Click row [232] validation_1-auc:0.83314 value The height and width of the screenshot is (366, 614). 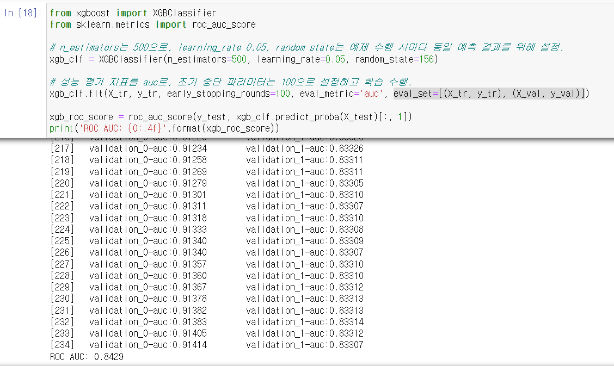click(x=305, y=322)
